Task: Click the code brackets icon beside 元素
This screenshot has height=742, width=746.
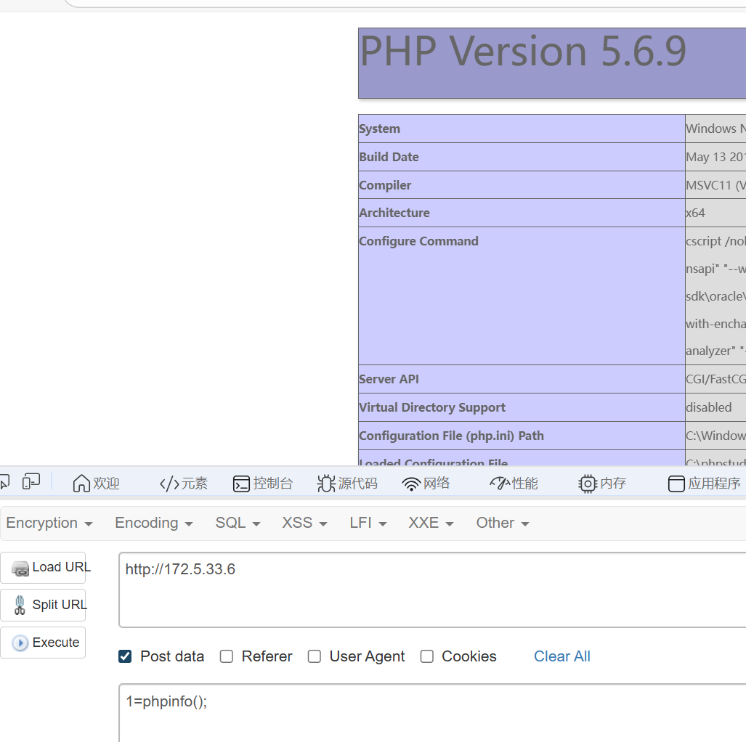Action: [x=169, y=484]
